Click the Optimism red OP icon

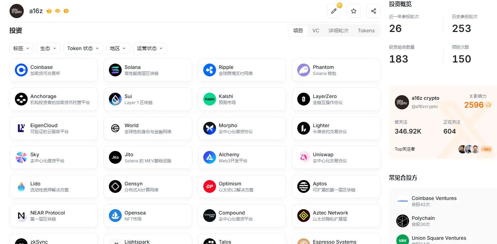click(210, 186)
